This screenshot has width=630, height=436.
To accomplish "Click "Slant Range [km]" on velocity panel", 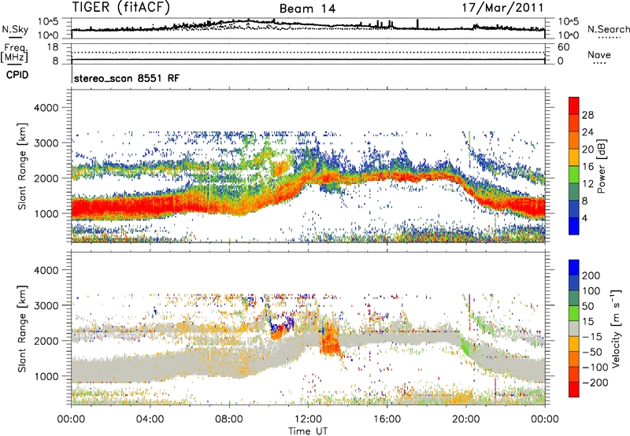I will 22,329.
